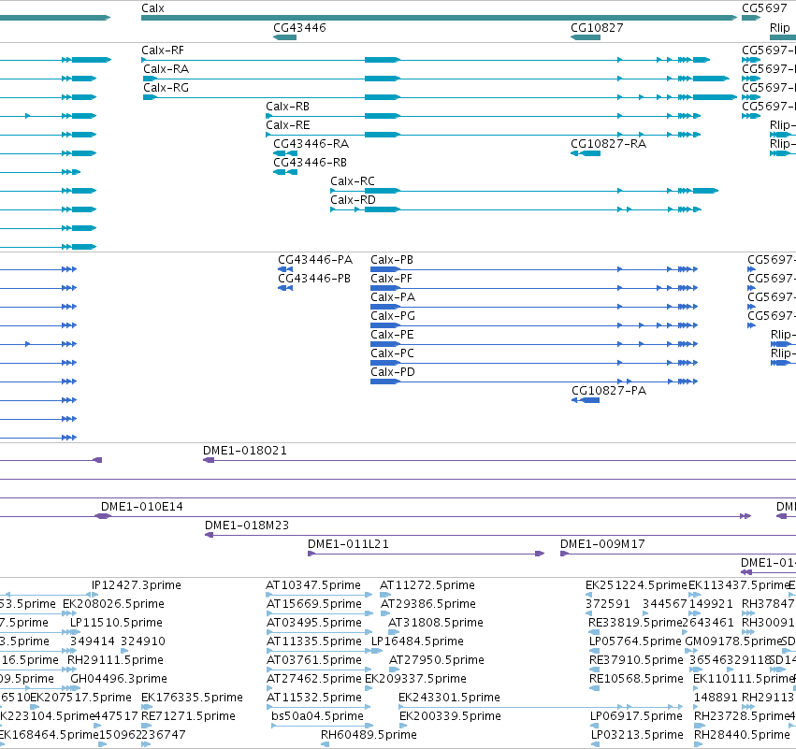The height and width of the screenshot is (749, 796).
Task: Select the LP11510.5prime EST label
Action: 116,623
